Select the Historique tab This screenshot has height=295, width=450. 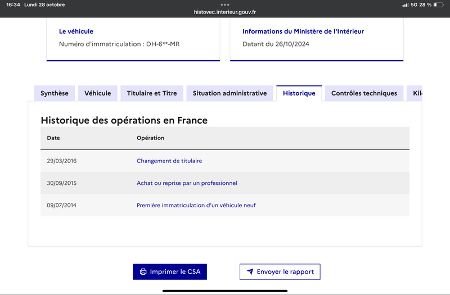click(x=299, y=93)
